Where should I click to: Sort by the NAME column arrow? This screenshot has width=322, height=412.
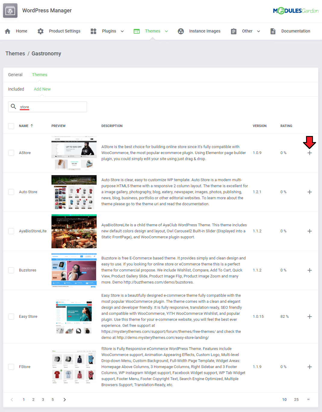pos(32,126)
